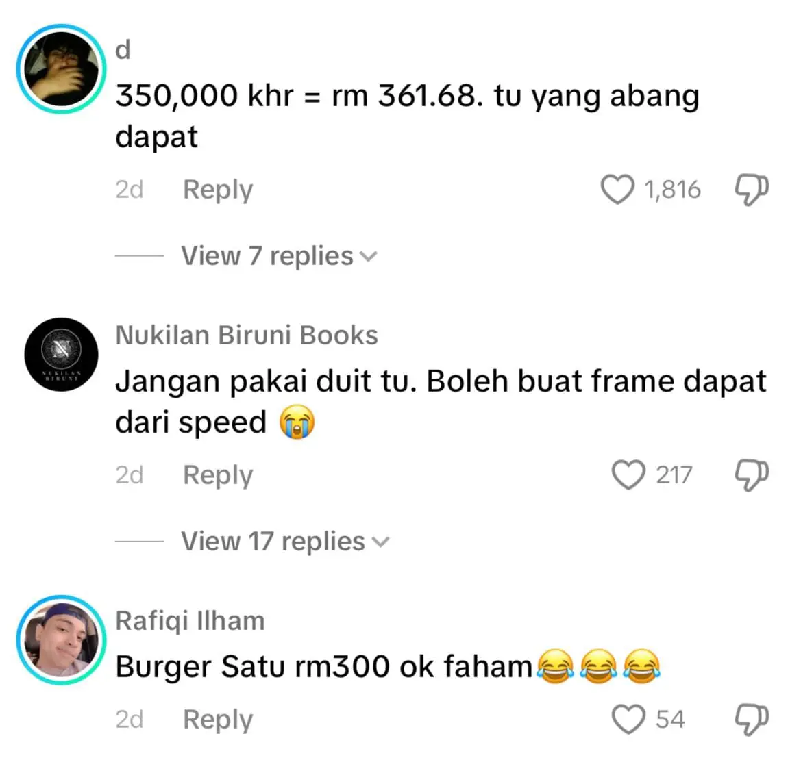
Task: Expand View 7 replies
Action: coord(279,255)
